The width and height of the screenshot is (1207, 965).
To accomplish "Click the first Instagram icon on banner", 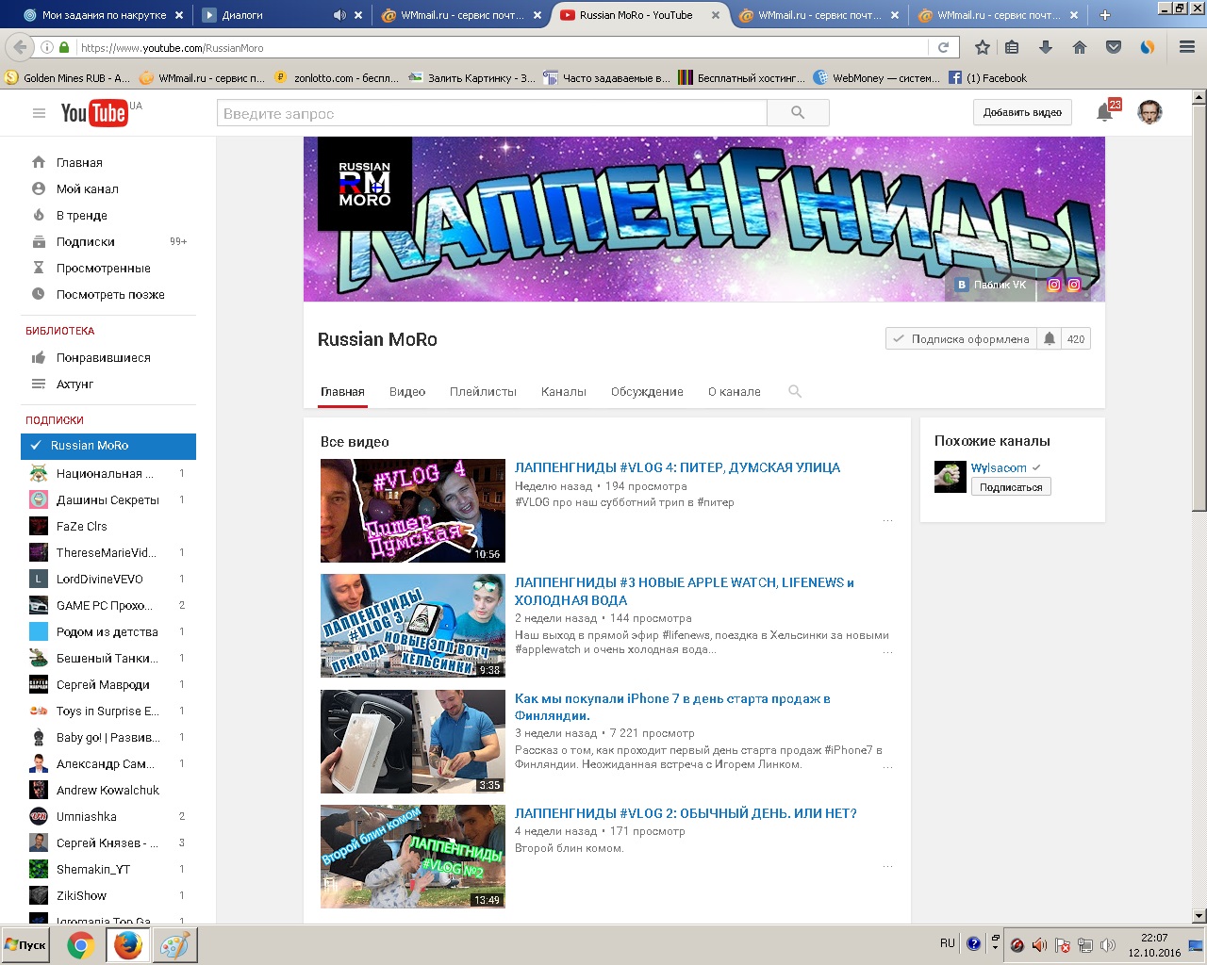I will pyautogui.click(x=1054, y=285).
